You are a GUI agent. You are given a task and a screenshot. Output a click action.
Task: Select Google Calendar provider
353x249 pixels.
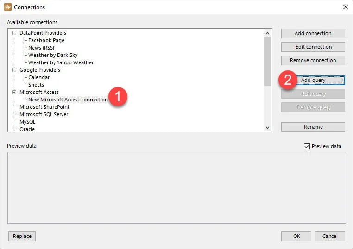point(39,78)
